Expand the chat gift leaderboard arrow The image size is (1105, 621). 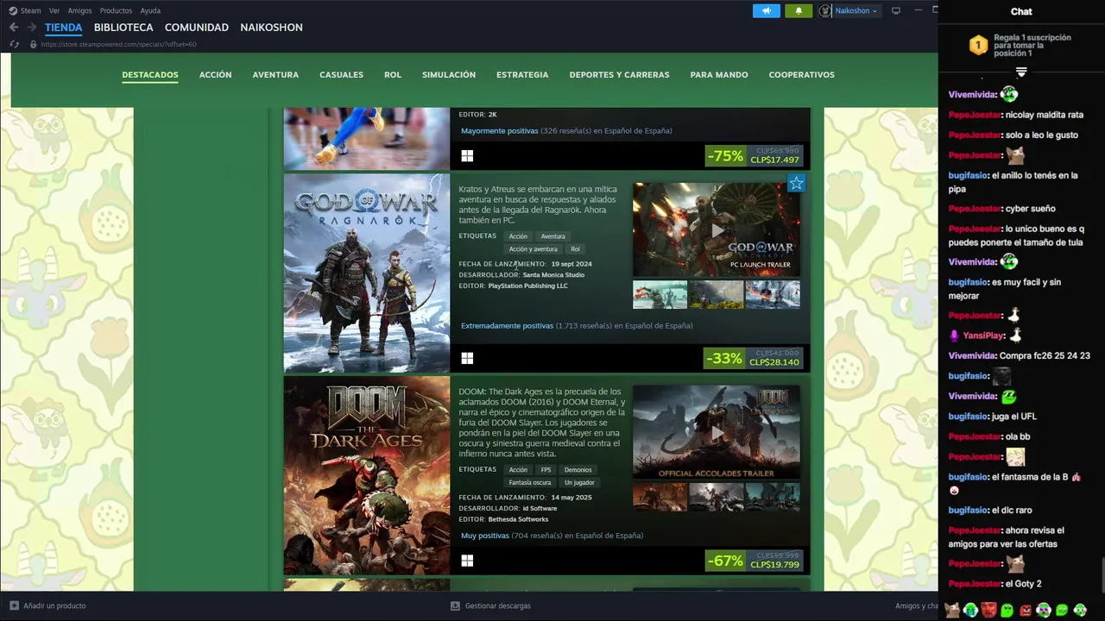pyautogui.click(x=1021, y=72)
